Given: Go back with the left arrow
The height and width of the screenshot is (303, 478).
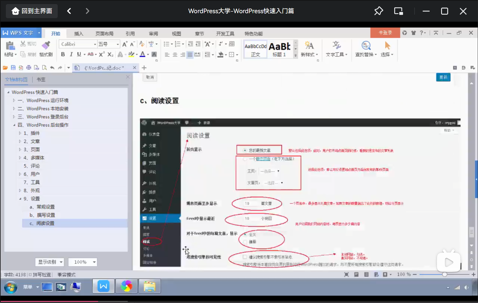Looking at the screenshot, I should [x=69, y=11].
